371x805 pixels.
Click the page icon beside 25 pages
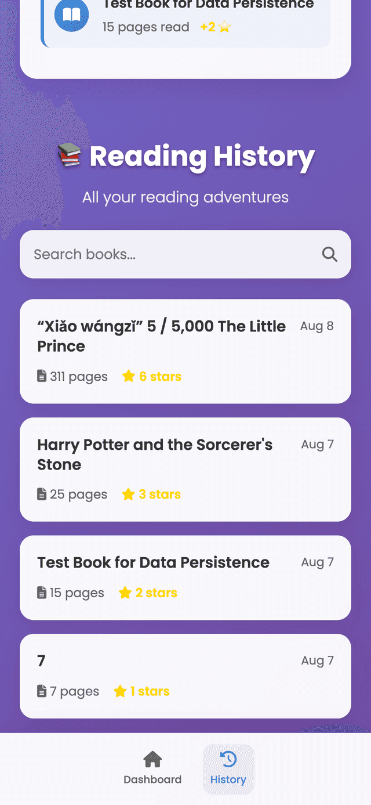coord(41,494)
